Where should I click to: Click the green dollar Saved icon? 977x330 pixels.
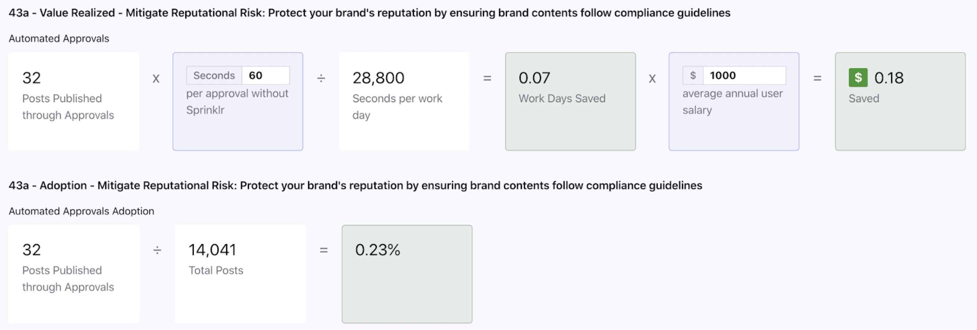[x=858, y=78]
